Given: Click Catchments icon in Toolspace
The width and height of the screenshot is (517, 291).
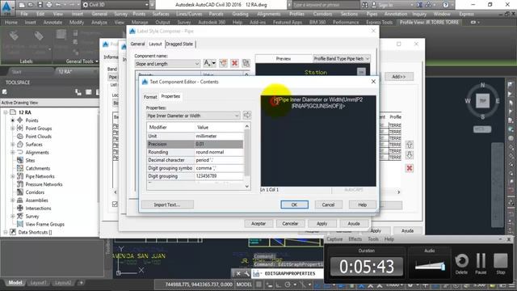Looking at the screenshot, I should (20, 168).
